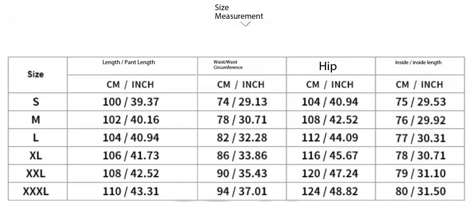Screen dimensions: 473x202
Task: Click the XXXL size row label
Action: pos(36,191)
